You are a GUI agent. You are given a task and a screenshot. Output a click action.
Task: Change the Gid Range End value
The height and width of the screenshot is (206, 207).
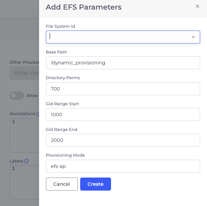pyautogui.click(x=123, y=140)
